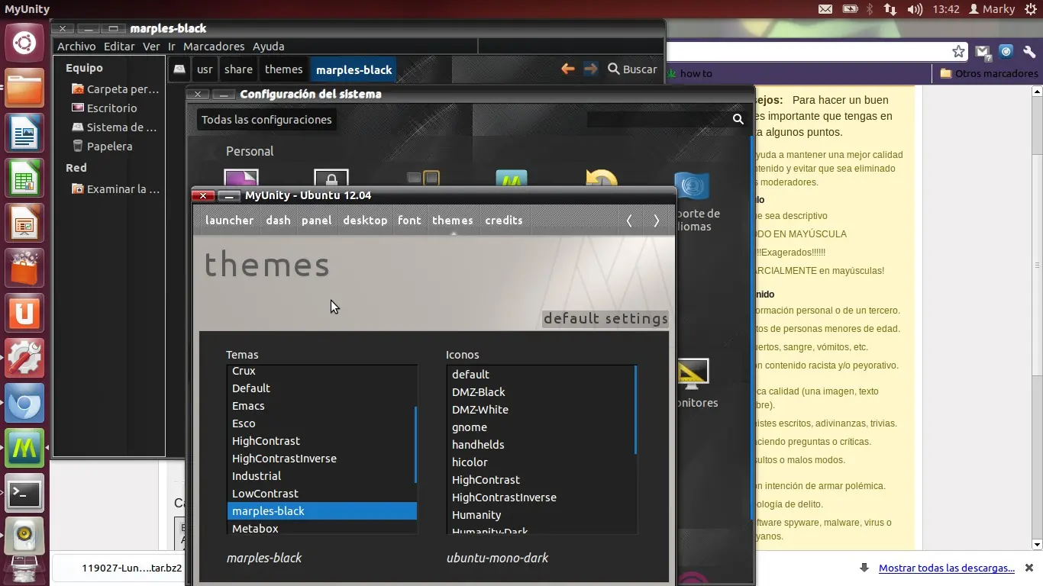This screenshot has width=1043, height=586.
Task: Click the right arrow chevron in MyUnity
Action: [x=656, y=221]
